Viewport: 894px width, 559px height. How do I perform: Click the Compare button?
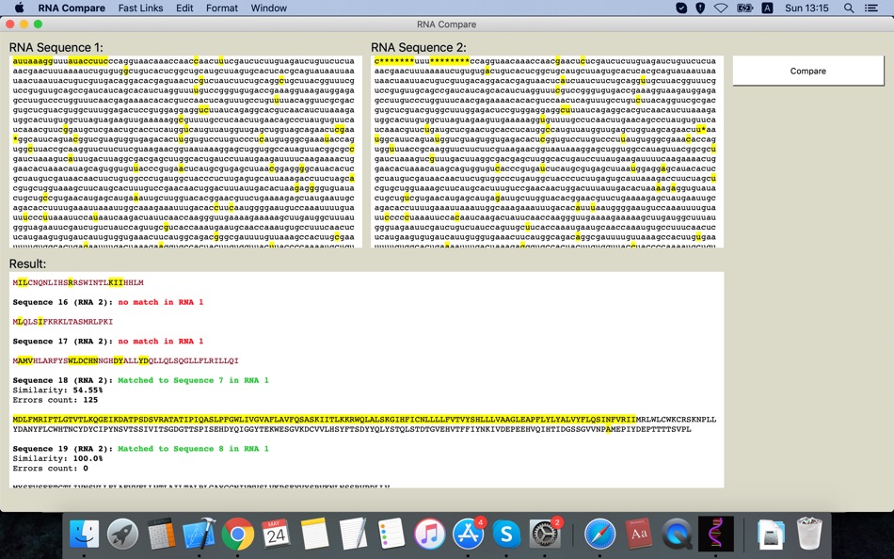tap(807, 71)
